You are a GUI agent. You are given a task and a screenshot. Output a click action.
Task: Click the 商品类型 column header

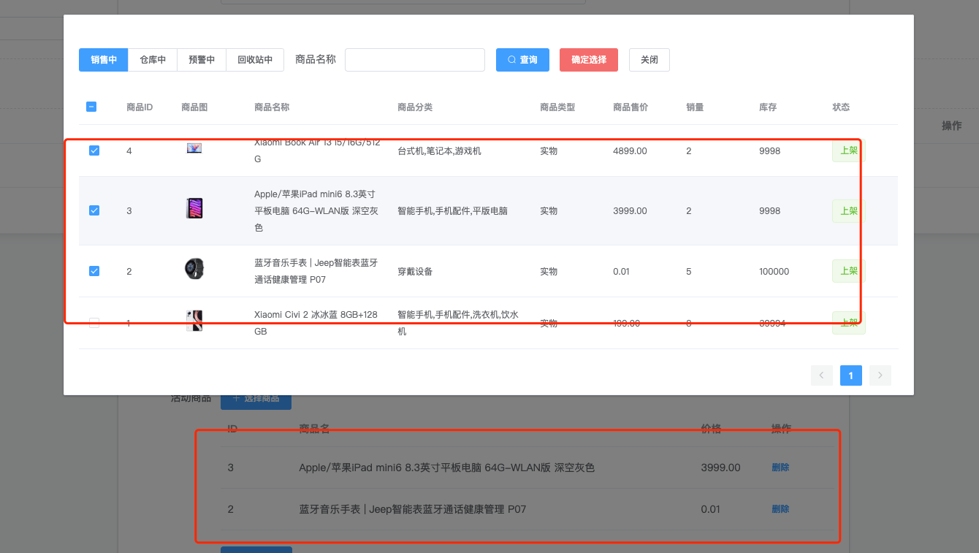[x=557, y=107]
